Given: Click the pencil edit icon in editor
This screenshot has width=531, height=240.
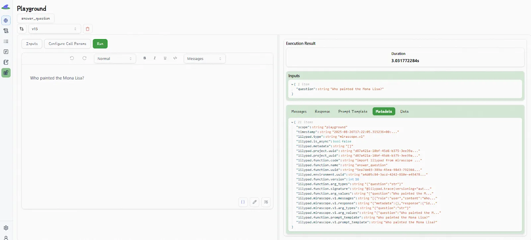Looking at the screenshot, I should tap(255, 202).
